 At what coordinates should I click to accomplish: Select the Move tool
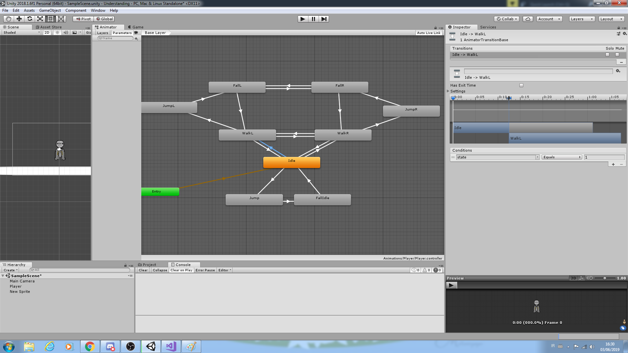[x=19, y=19]
